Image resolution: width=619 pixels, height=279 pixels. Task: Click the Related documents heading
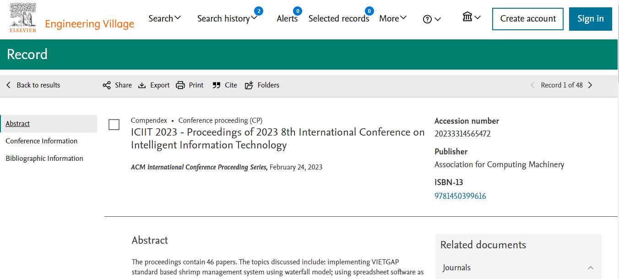point(483,245)
